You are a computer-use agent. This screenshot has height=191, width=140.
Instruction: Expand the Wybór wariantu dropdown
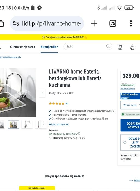pyautogui.click(x=130, y=105)
